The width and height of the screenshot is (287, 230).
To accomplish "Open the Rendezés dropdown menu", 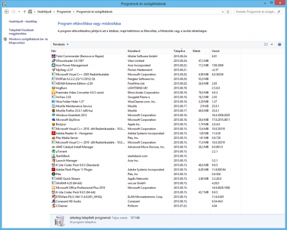I will pos(61,44).
